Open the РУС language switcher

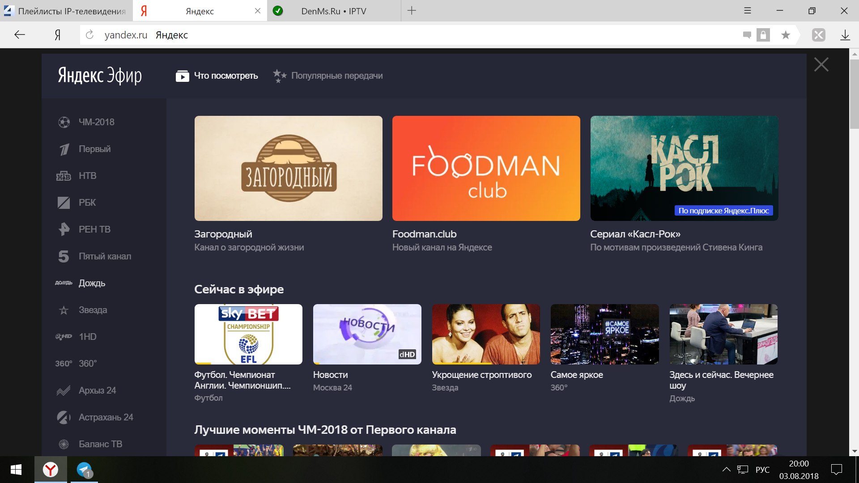point(762,470)
